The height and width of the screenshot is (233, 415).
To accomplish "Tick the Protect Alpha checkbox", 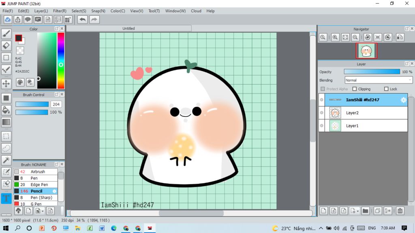I will [x=323, y=89].
